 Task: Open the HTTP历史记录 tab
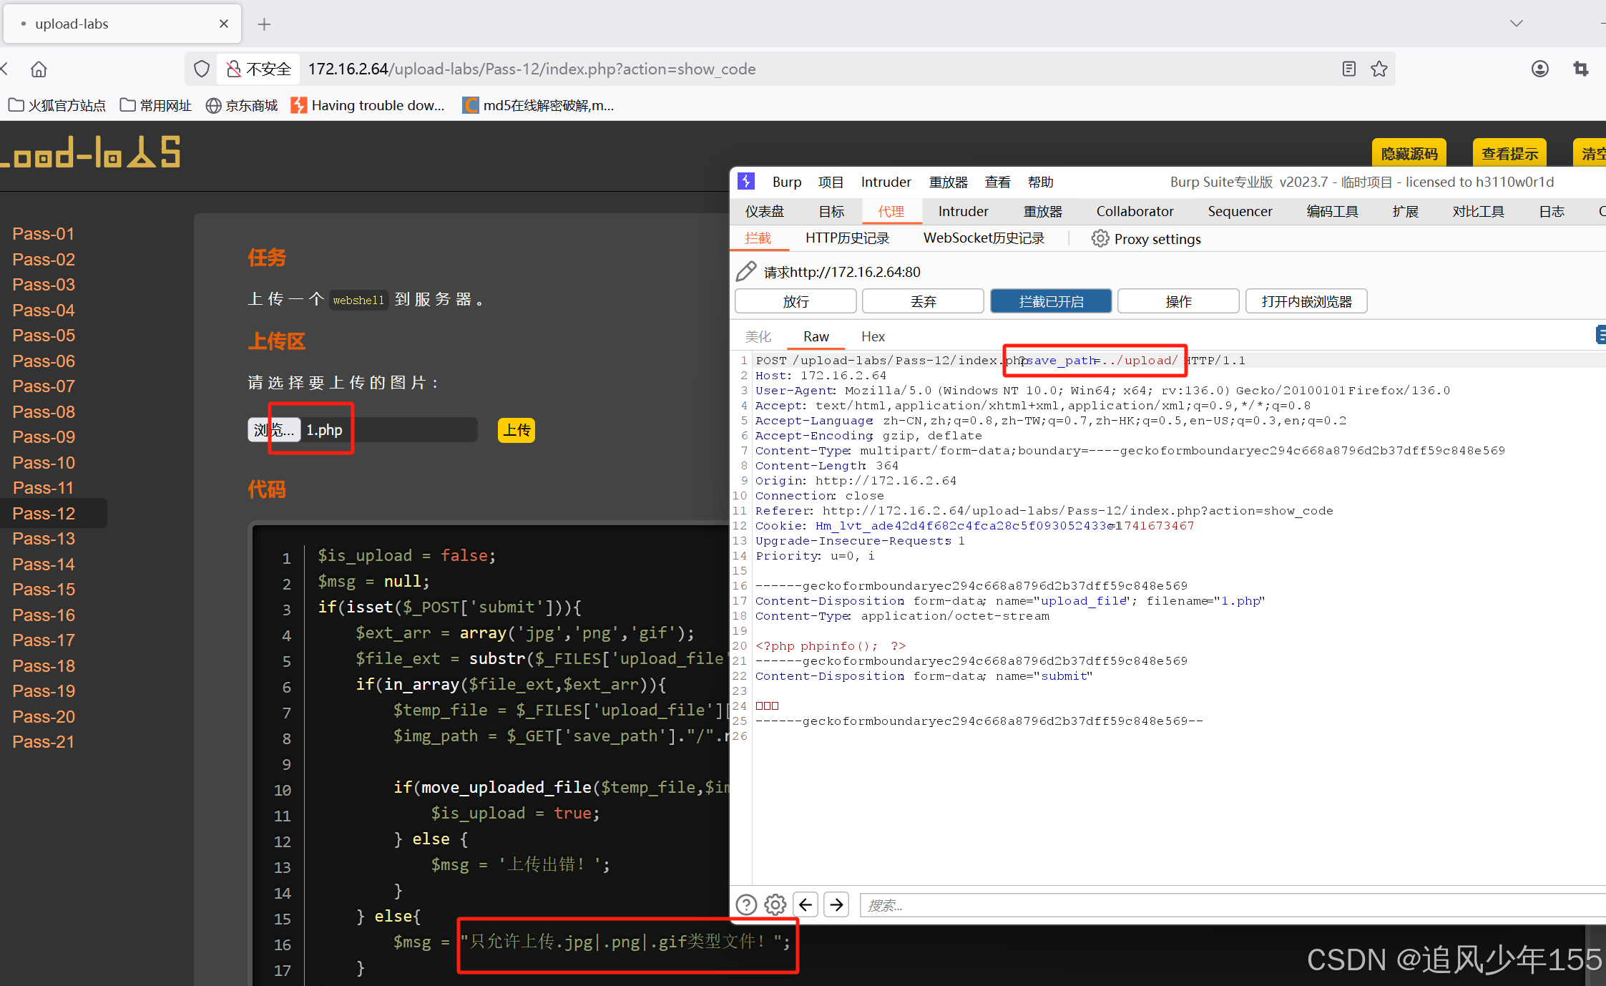click(x=847, y=238)
